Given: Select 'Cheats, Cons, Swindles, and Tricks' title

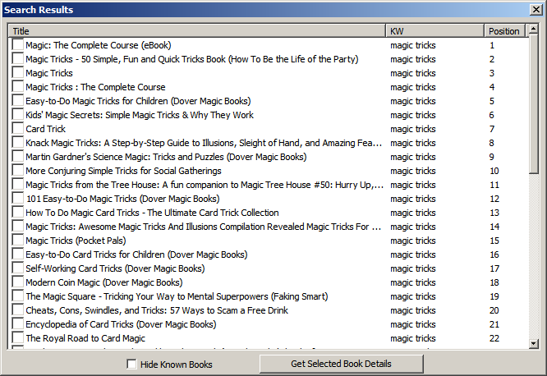Looking at the screenshot, I should [157, 310].
